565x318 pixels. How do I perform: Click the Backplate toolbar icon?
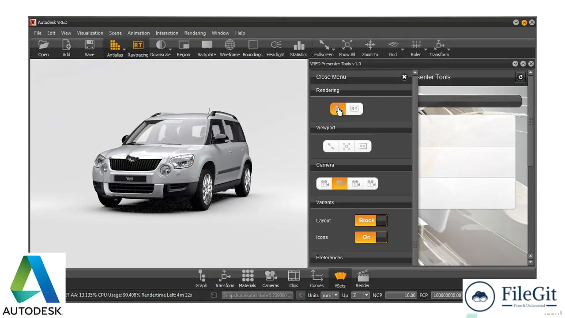click(207, 48)
